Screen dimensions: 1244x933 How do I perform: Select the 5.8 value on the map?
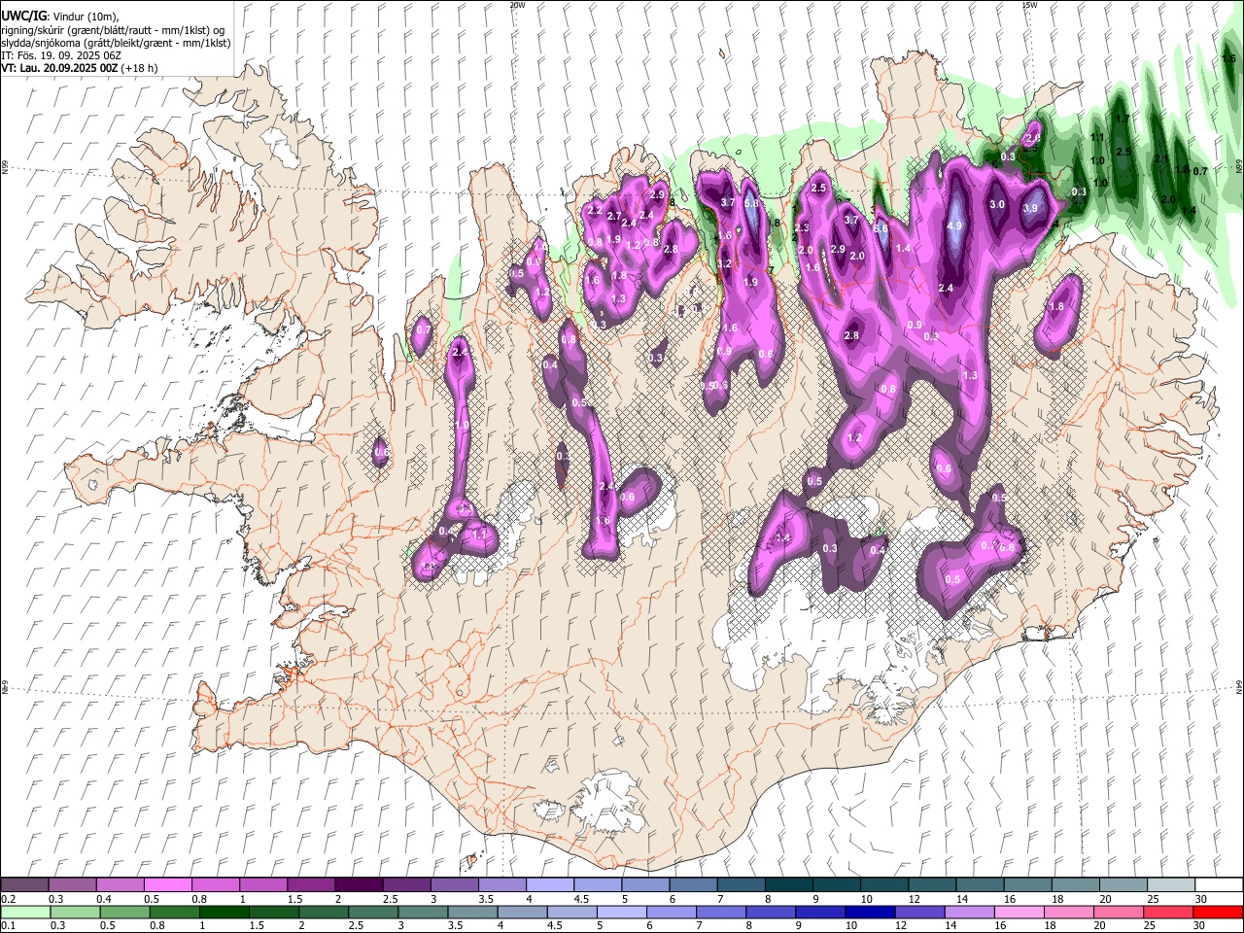pos(751,203)
